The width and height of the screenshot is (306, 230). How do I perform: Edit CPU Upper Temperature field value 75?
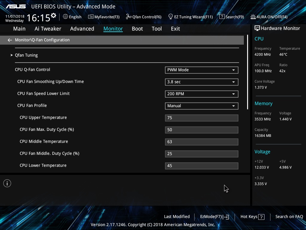click(202, 118)
